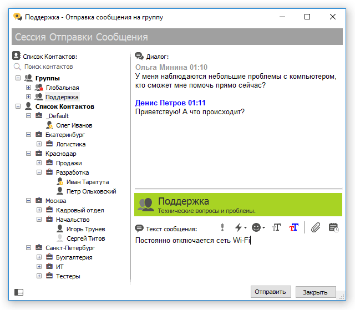
Task: Click the Екатеринбург briefcase icon
Action: [x=39, y=134]
